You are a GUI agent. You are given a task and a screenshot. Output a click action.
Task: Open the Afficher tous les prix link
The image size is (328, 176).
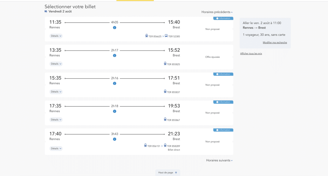(251, 54)
